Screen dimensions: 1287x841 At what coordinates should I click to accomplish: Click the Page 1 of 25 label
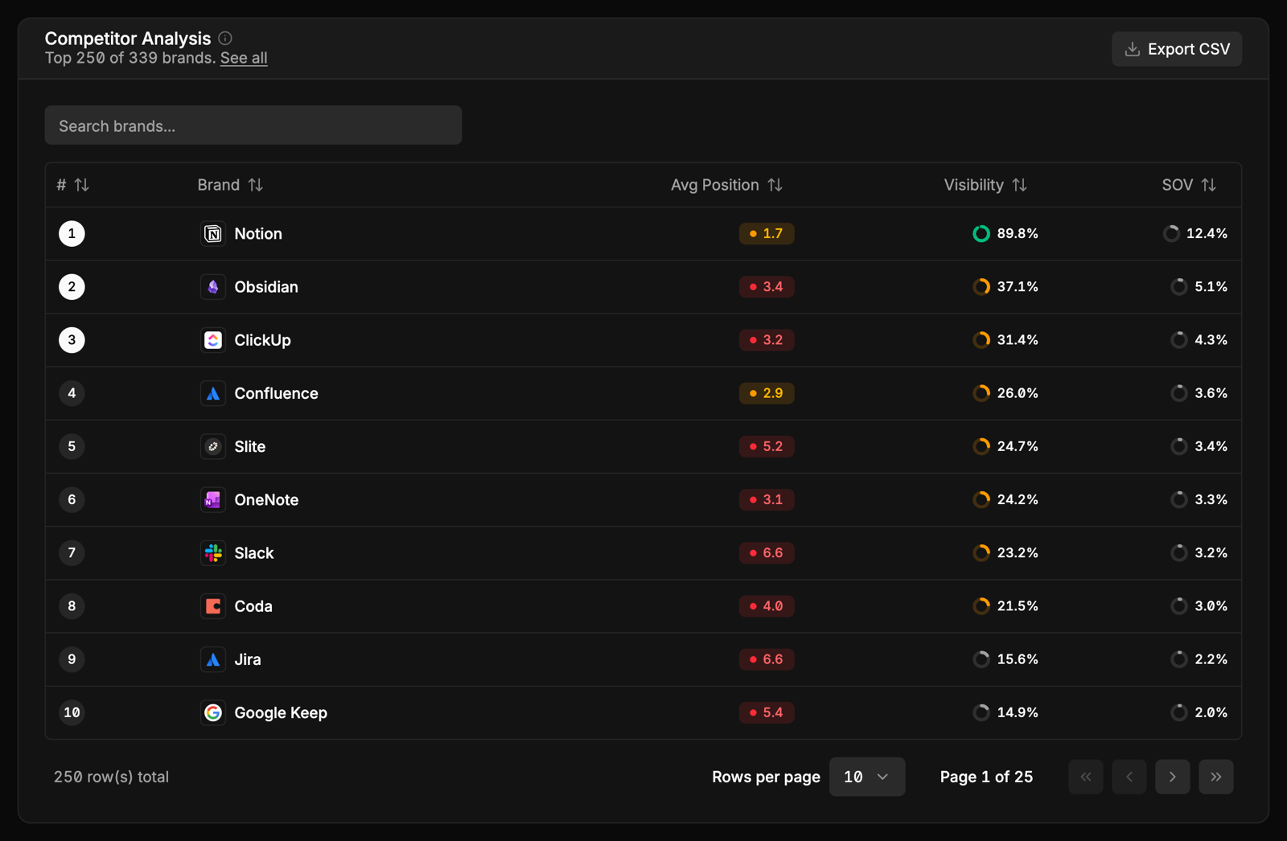pyautogui.click(x=986, y=777)
